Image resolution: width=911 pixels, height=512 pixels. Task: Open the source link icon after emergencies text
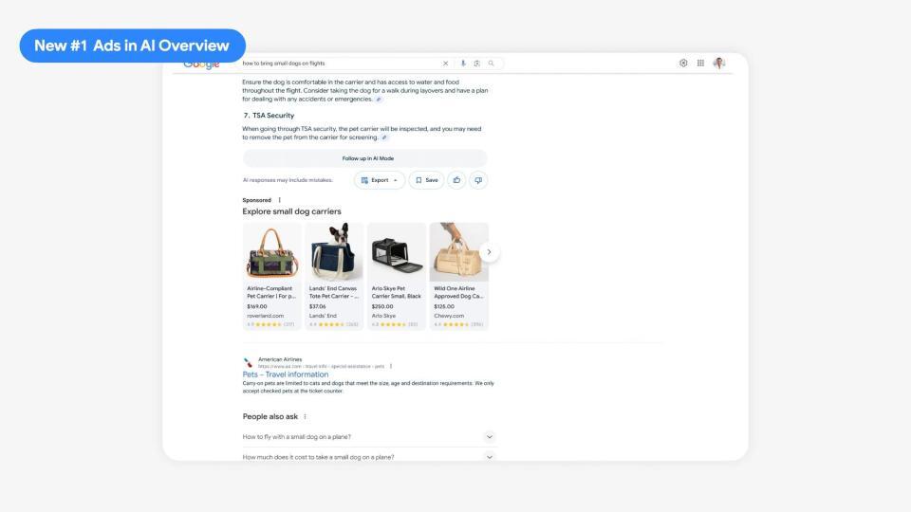coord(379,100)
